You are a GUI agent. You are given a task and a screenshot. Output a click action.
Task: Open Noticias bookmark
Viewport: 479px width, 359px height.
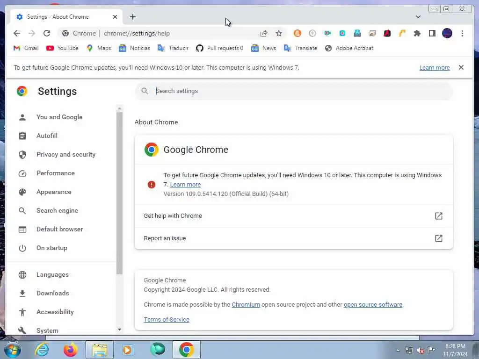click(x=134, y=48)
